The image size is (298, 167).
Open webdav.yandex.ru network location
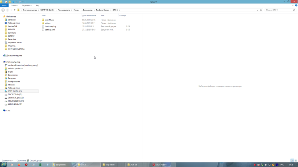point(15,68)
